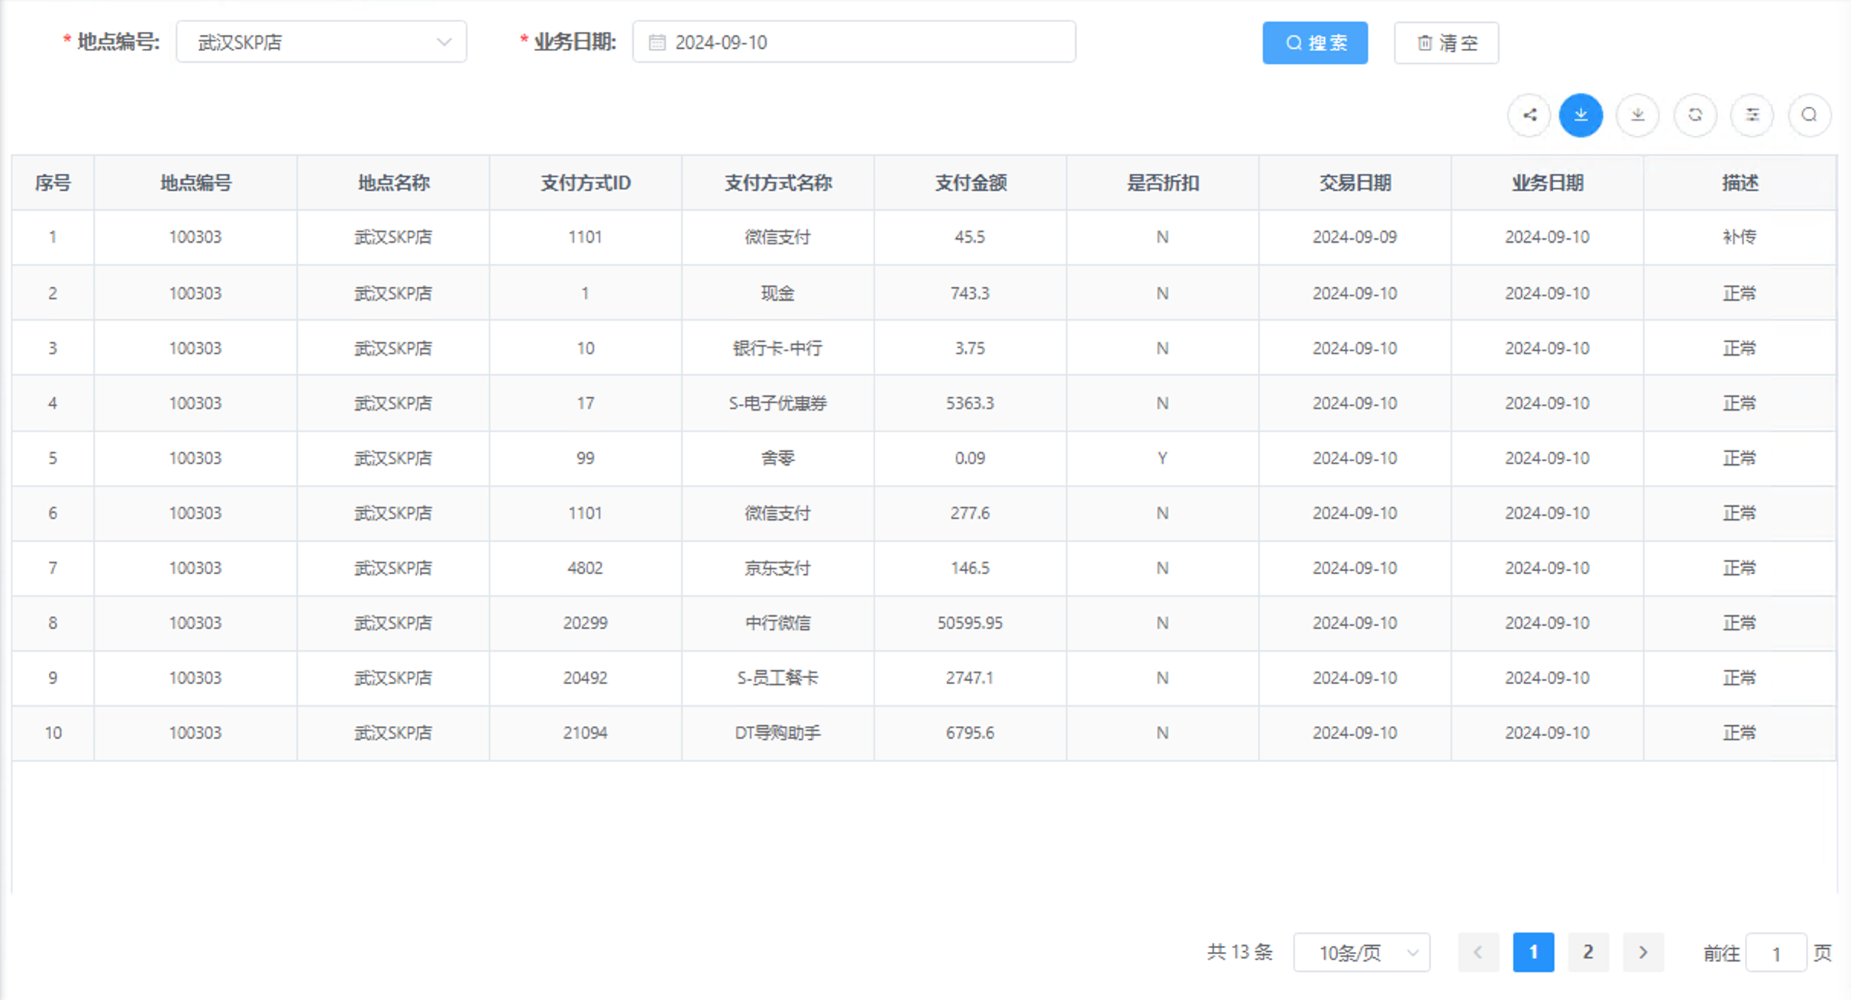Click the highlighted blue download icon
Image resolution: width=1851 pixels, height=1000 pixels.
coord(1581,115)
